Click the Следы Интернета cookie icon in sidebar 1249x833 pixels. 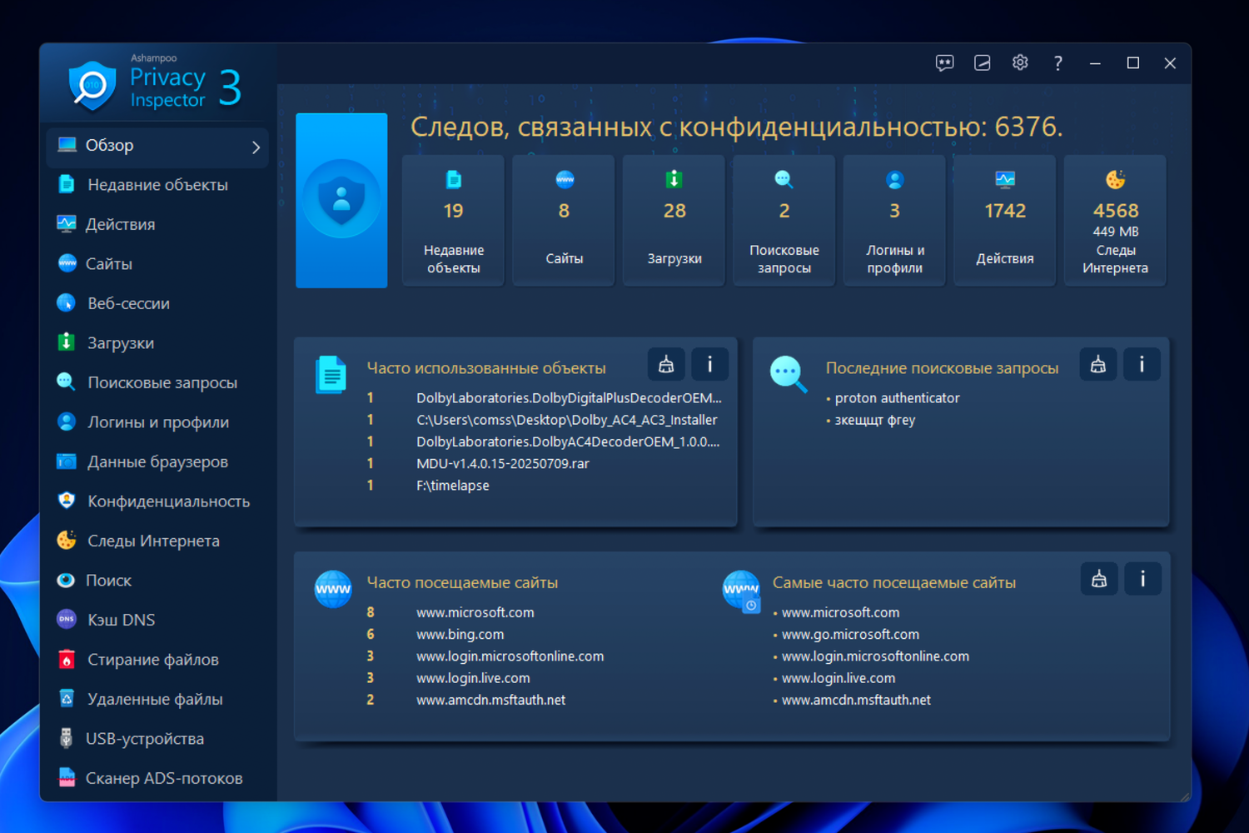pyautogui.click(x=67, y=541)
